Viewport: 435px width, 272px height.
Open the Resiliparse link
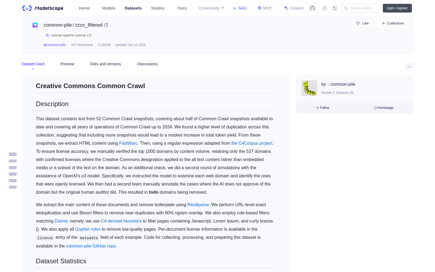click(x=198, y=205)
